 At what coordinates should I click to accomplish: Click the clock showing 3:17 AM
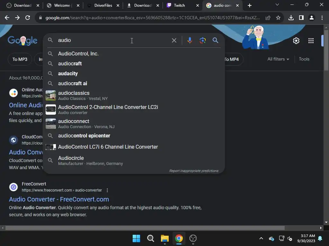[306, 238]
